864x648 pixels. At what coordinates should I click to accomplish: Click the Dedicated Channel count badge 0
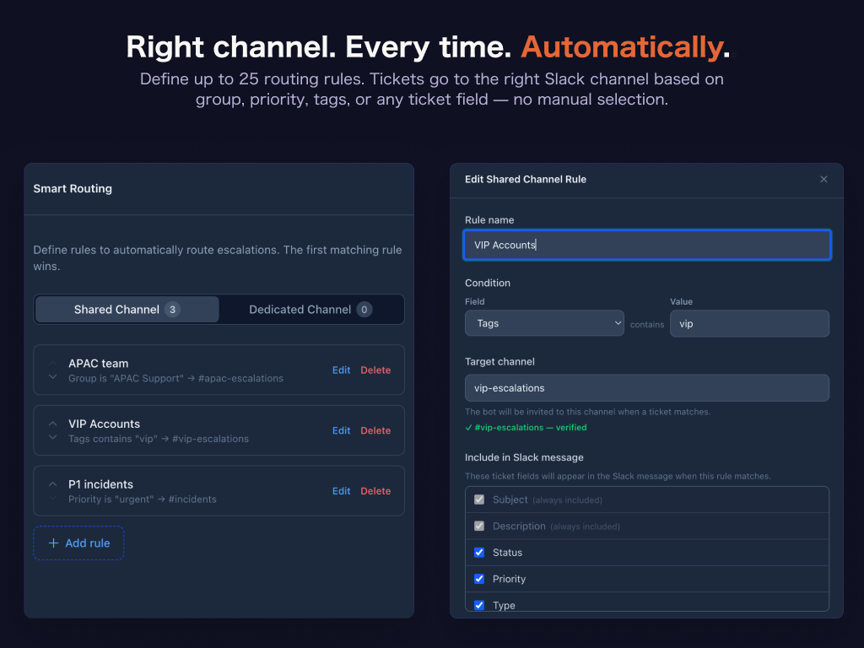[364, 310]
